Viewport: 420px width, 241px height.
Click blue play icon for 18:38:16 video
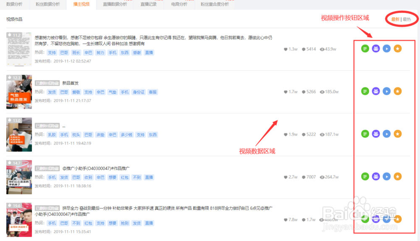coord(386,176)
